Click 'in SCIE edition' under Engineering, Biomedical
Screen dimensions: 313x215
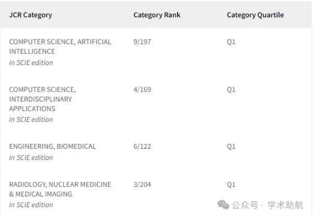point(31,158)
